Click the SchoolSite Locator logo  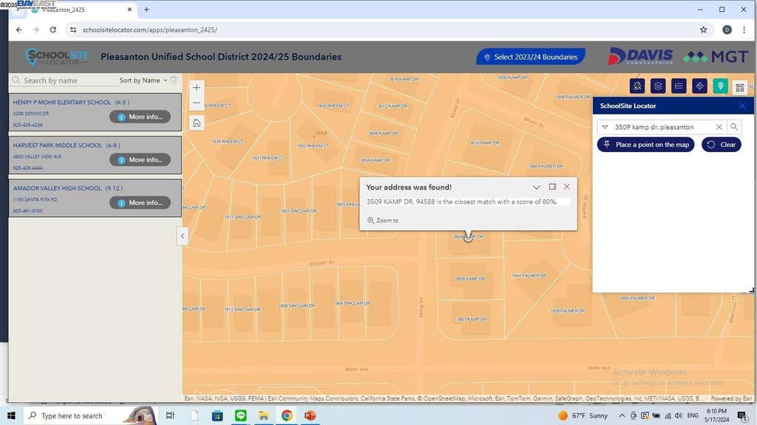pyautogui.click(x=57, y=57)
